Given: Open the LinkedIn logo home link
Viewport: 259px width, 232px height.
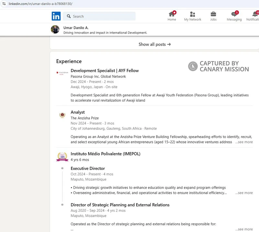Looking at the screenshot, I should point(56,16).
